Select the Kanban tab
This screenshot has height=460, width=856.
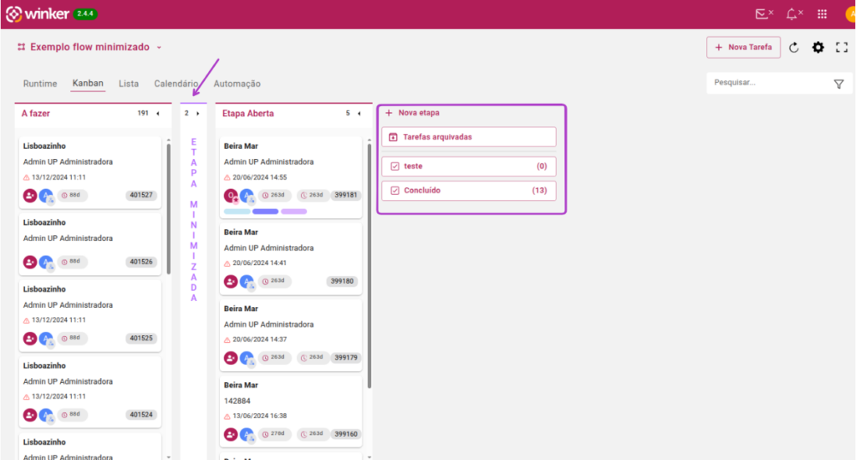(x=88, y=83)
